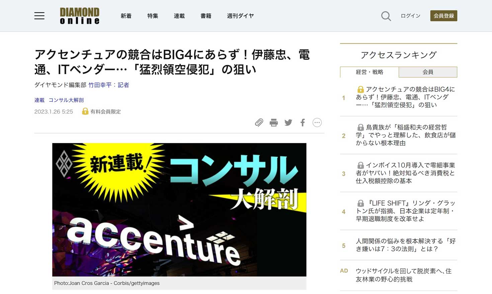Viewport: 492px width, 294px height.
Task: Print the article via printer icon
Action: pyautogui.click(x=273, y=123)
